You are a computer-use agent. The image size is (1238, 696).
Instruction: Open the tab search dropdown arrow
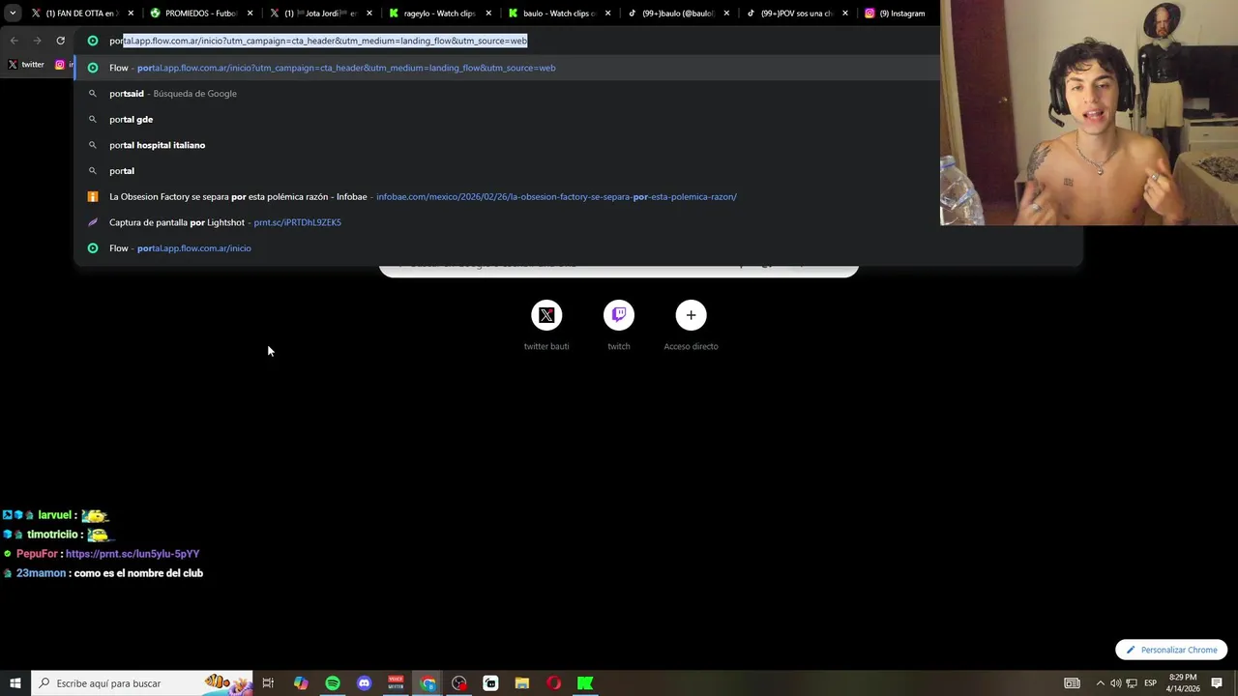(13, 14)
